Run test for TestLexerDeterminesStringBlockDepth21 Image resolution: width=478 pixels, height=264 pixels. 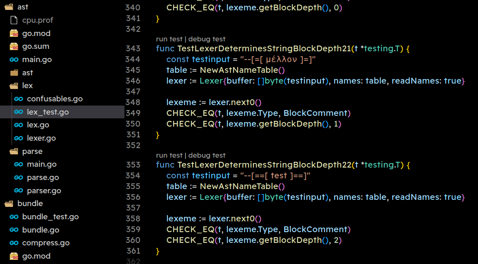[169, 39]
